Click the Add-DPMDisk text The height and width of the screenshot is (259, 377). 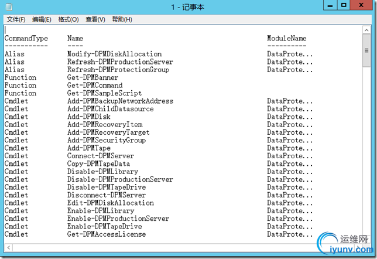click(x=89, y=117)
